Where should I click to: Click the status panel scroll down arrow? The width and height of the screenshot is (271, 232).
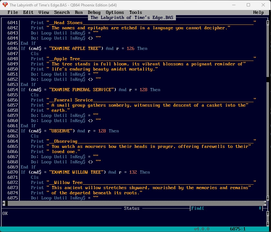pos(267,224)
